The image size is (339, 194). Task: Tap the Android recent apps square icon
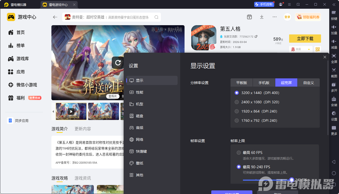tap(334, 184)
